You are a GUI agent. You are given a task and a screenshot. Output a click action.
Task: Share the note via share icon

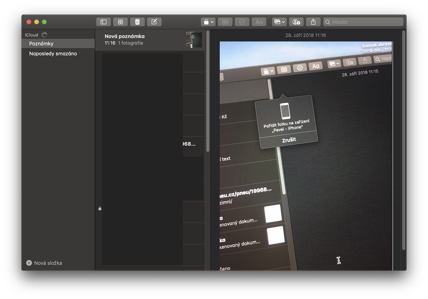pos(313,22)
